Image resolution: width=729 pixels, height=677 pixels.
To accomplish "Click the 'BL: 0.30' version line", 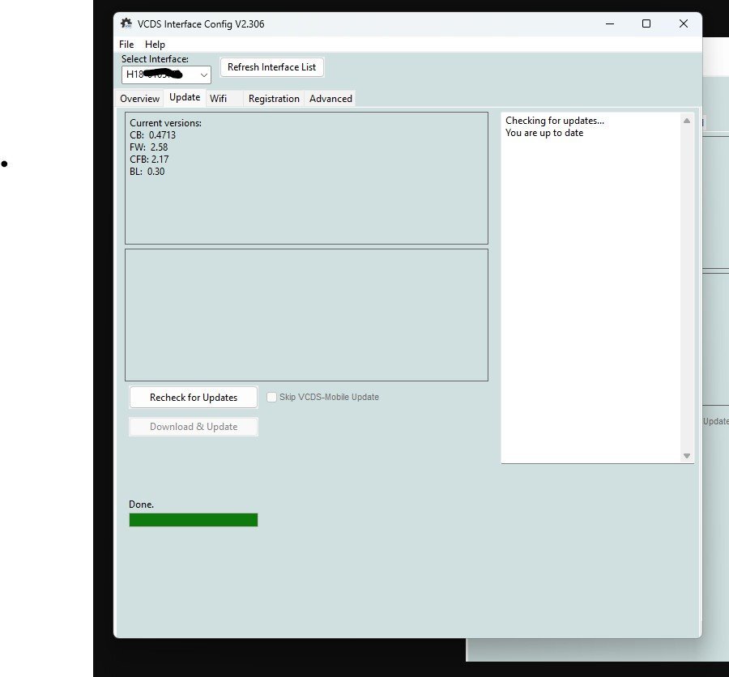I will coord(147,172).
